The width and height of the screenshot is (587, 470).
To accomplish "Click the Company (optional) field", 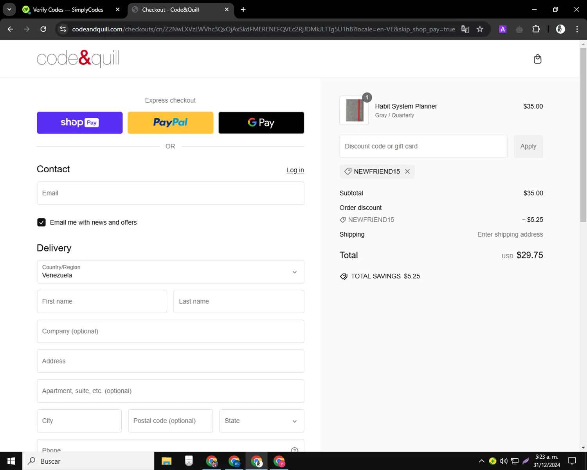I will click(170, 331).
